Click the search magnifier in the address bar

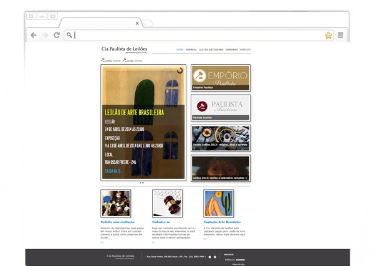coord(70,36)
